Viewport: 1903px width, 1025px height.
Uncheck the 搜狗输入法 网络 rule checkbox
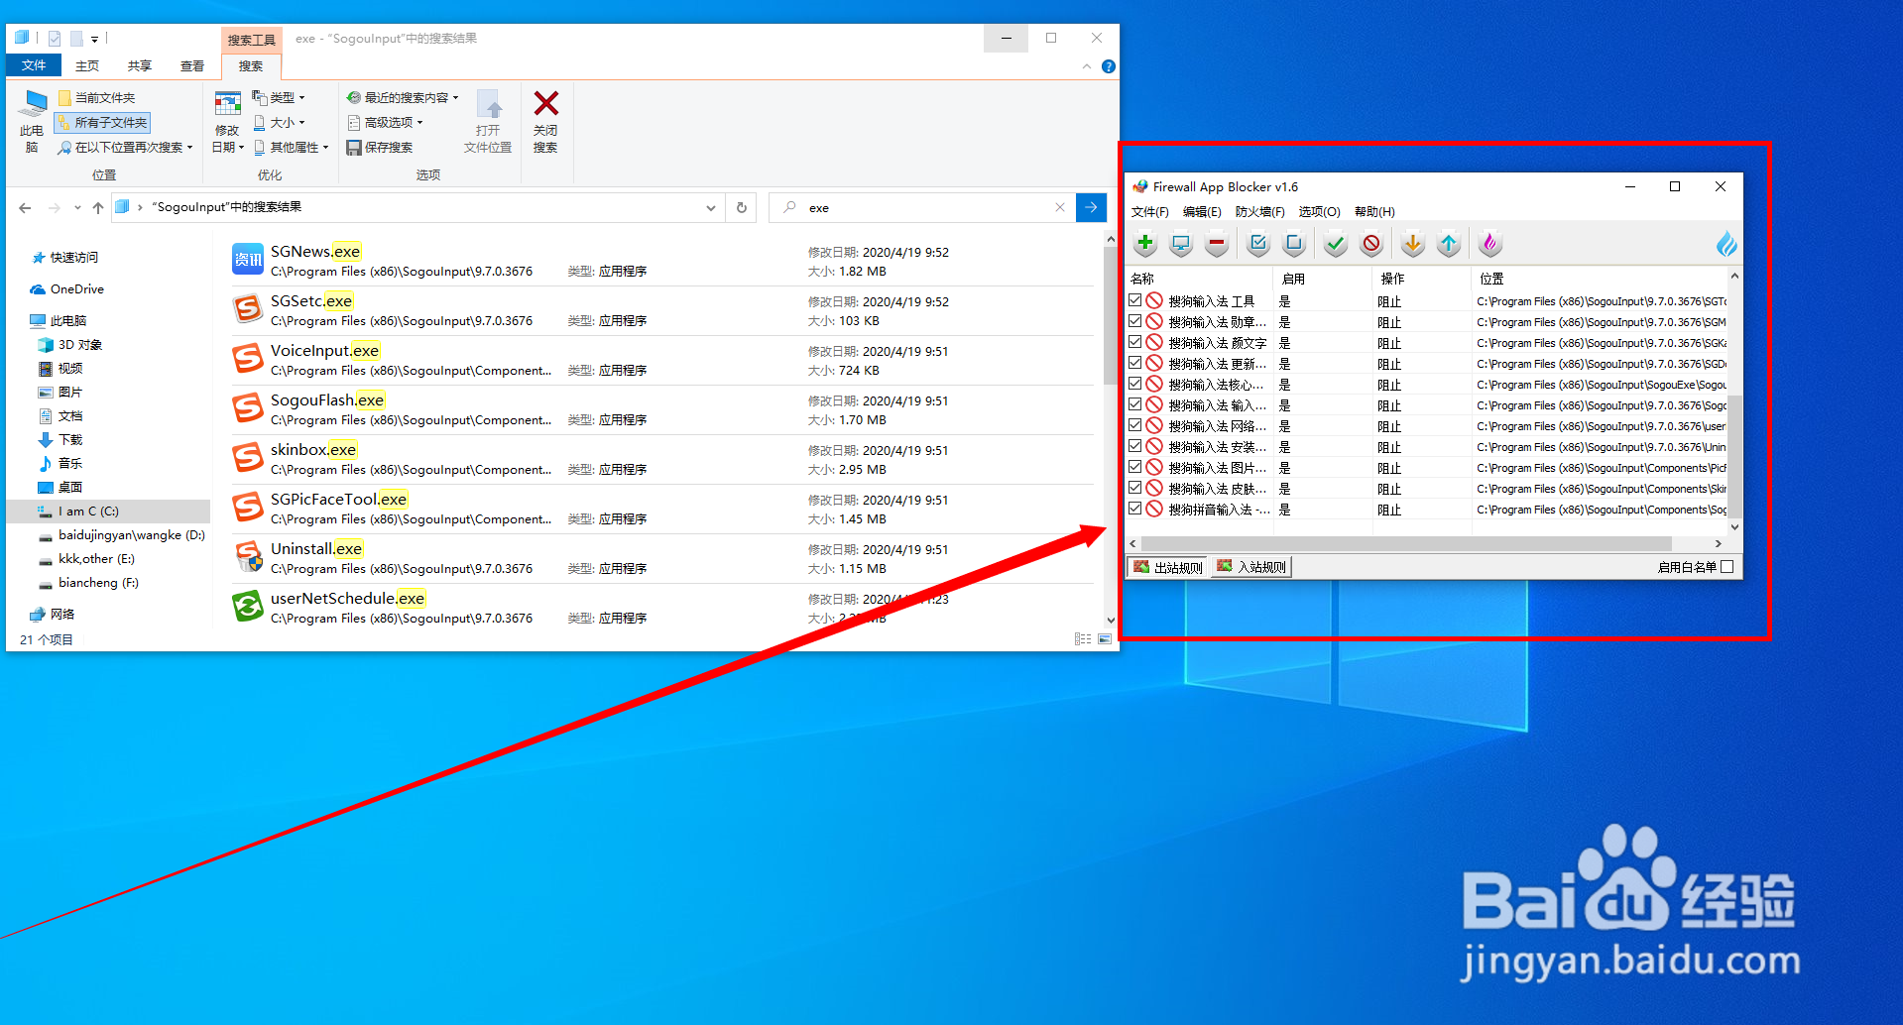pyautogui.click(x=1135, y=425)
